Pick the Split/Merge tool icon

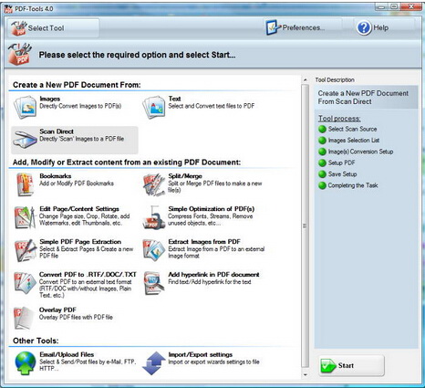(154, 184)
